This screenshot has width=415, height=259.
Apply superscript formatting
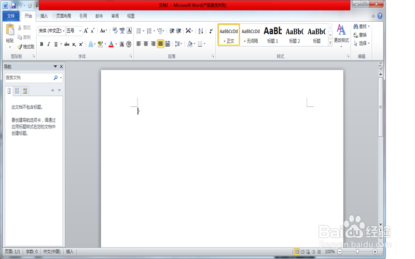pyautogui.click(x=81, y=44)
